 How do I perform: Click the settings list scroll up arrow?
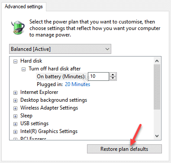[157, 61]
